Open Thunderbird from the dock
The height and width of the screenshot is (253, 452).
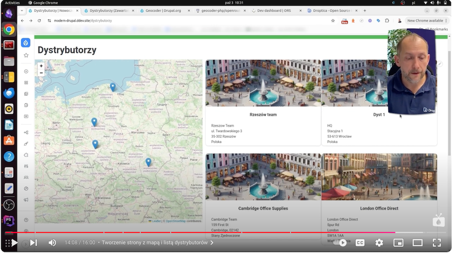[9, 93]
